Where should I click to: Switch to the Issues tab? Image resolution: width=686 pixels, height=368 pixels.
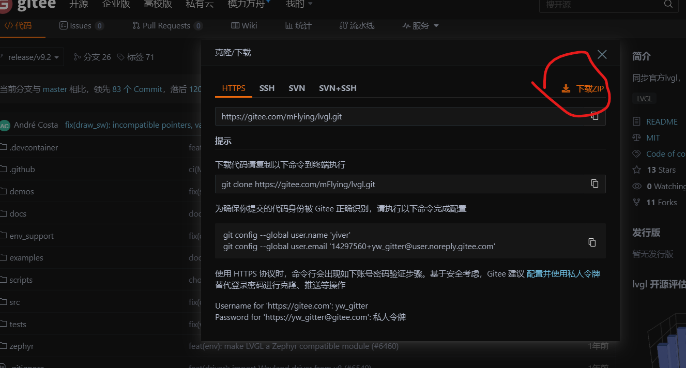click(82, 26)
